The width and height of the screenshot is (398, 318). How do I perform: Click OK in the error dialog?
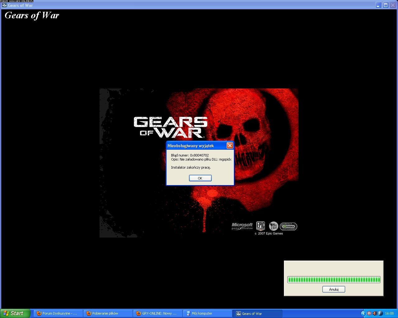point(200,178)
